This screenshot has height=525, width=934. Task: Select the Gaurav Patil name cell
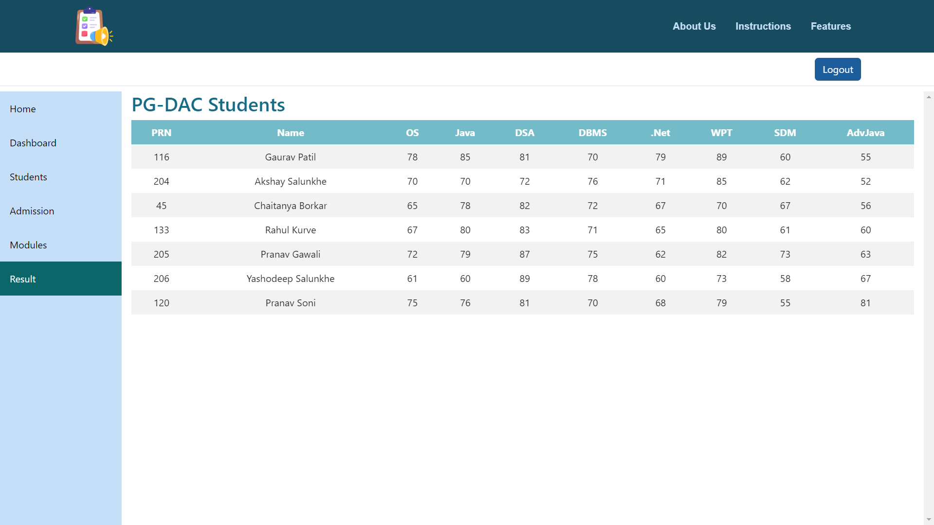290,157
